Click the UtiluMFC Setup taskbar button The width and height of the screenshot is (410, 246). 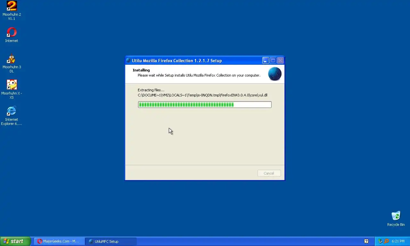(x=111, y=241)
